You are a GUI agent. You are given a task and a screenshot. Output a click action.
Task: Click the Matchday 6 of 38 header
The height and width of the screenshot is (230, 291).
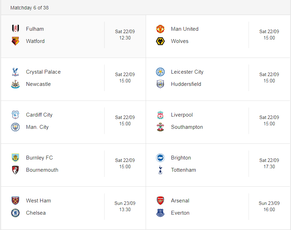(29, 8)
